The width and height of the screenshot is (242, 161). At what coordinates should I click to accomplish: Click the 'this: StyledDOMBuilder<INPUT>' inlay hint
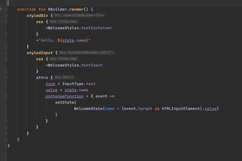(x=87, y=53)
